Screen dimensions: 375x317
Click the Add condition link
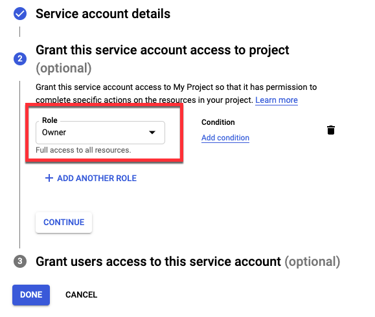[x=225, y=138]
